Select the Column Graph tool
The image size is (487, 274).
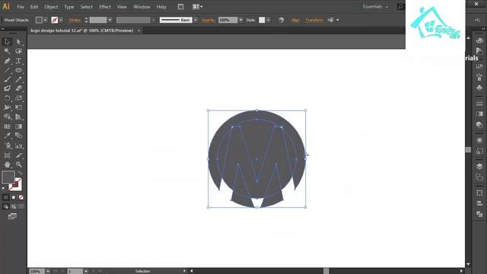pyautogui.click(x=18, y=145)
